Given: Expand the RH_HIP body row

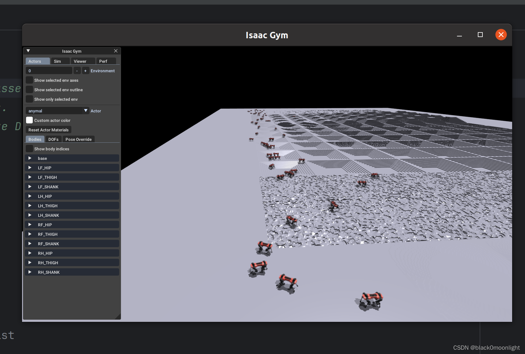Looking at the screenshot, I should click(x=72, y=253).
